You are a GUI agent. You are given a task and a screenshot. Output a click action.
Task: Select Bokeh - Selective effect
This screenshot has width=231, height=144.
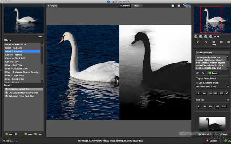coord(22,51)
